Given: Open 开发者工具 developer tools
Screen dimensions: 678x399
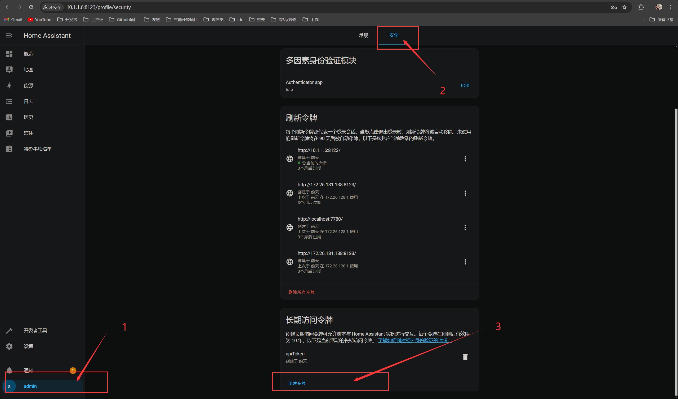Looking at the screenshot, I should click(x=35, y=331).
